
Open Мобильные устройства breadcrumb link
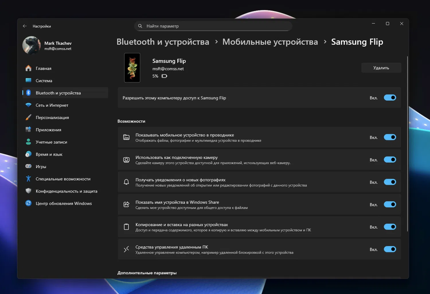click(x=270, y=42)
